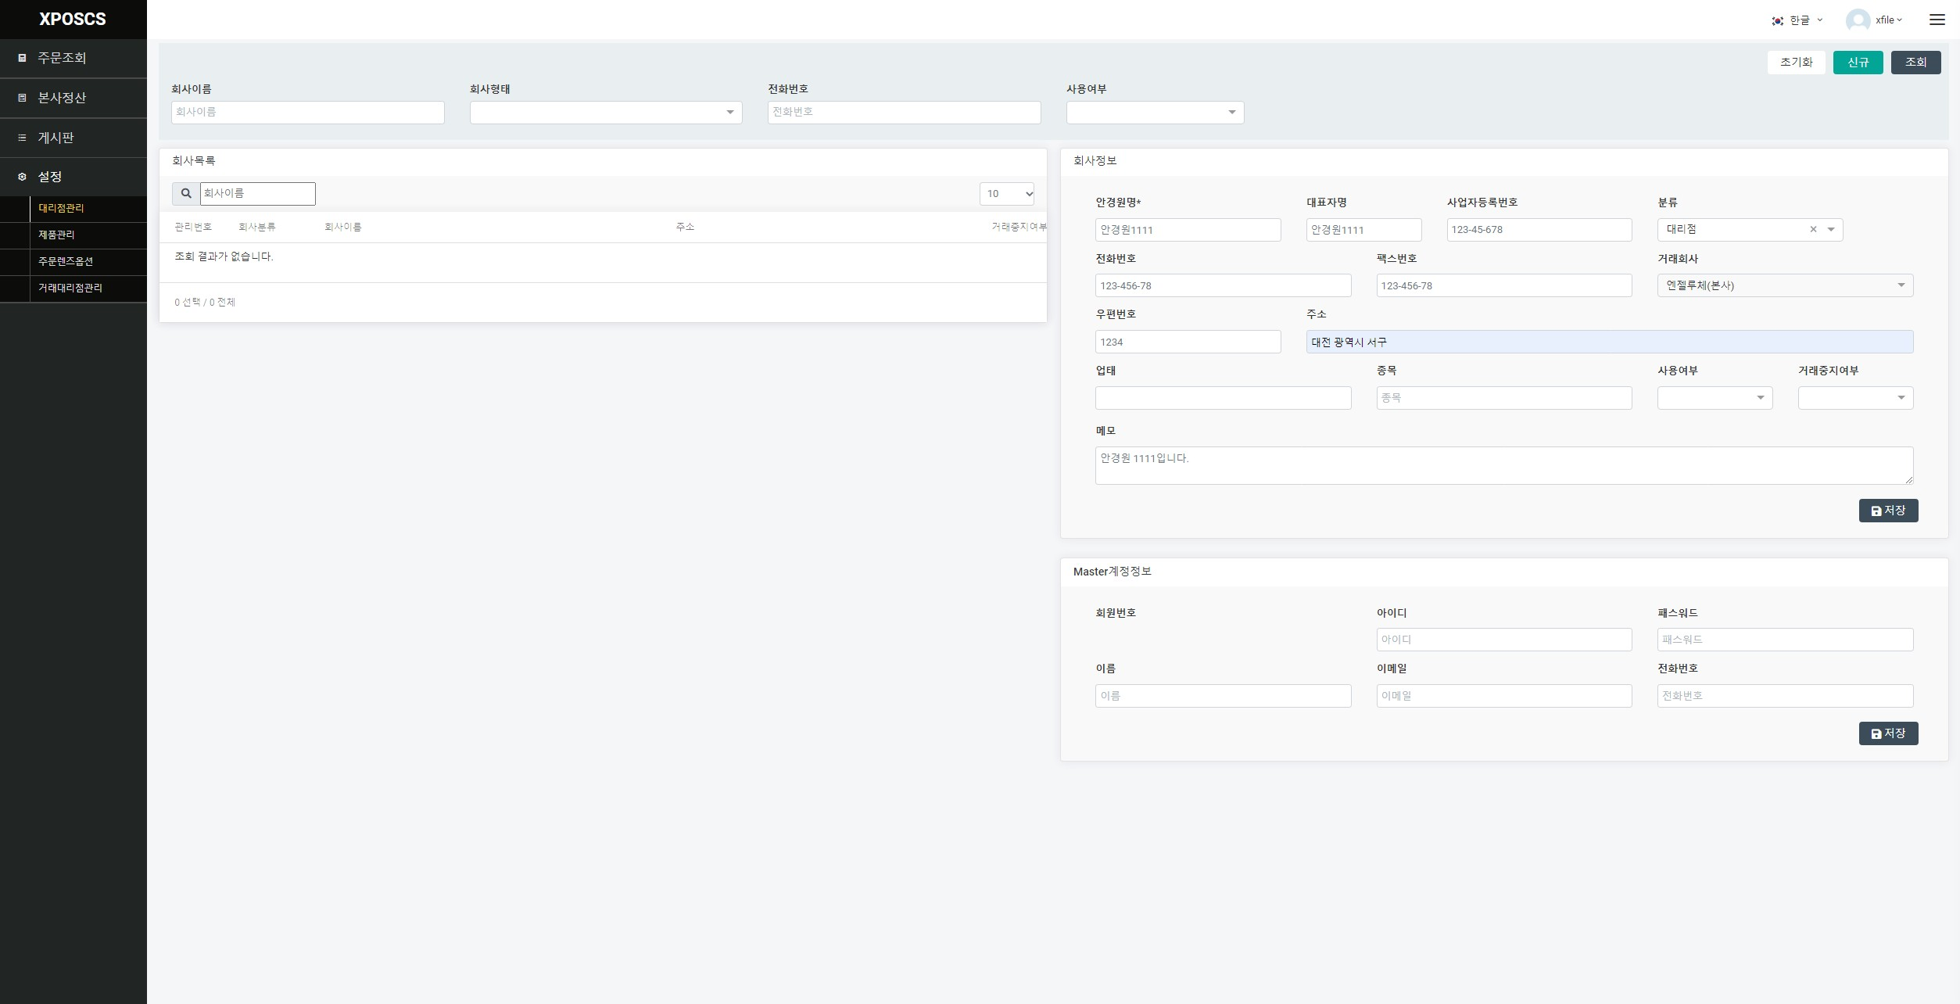Open the 거래중지여부 dropdown in 회사정보
1960x1004 pixels.
(1854, 398)
